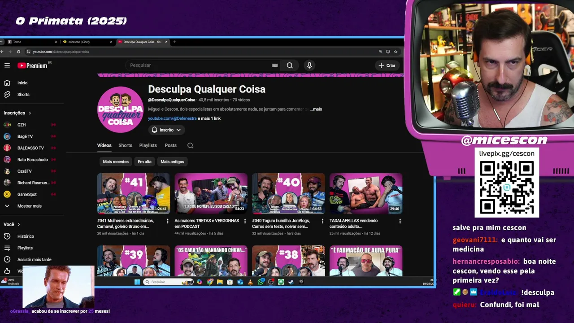The image size is (574, 323).
Task: Click the browser back arrow
Action: pos(2,52)
